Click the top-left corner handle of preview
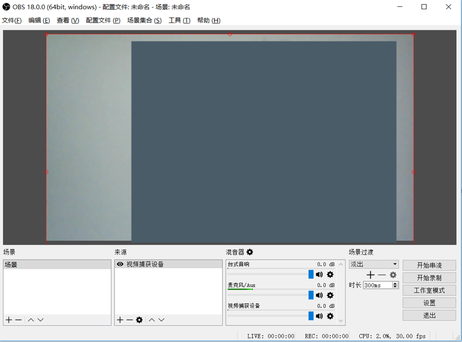Image resolution: width=462 pixels, height=342 pixels. click(46, 34)
